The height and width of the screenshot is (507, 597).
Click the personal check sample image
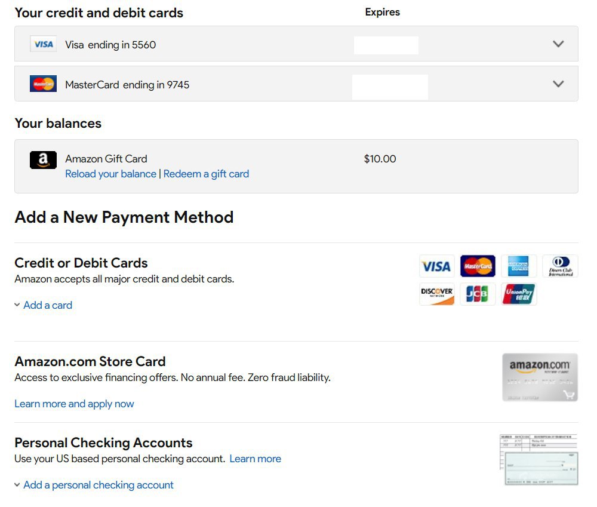(538, 459)
